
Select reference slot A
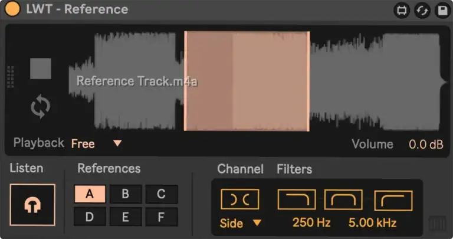pyautogui.click(x=90, y=194)
